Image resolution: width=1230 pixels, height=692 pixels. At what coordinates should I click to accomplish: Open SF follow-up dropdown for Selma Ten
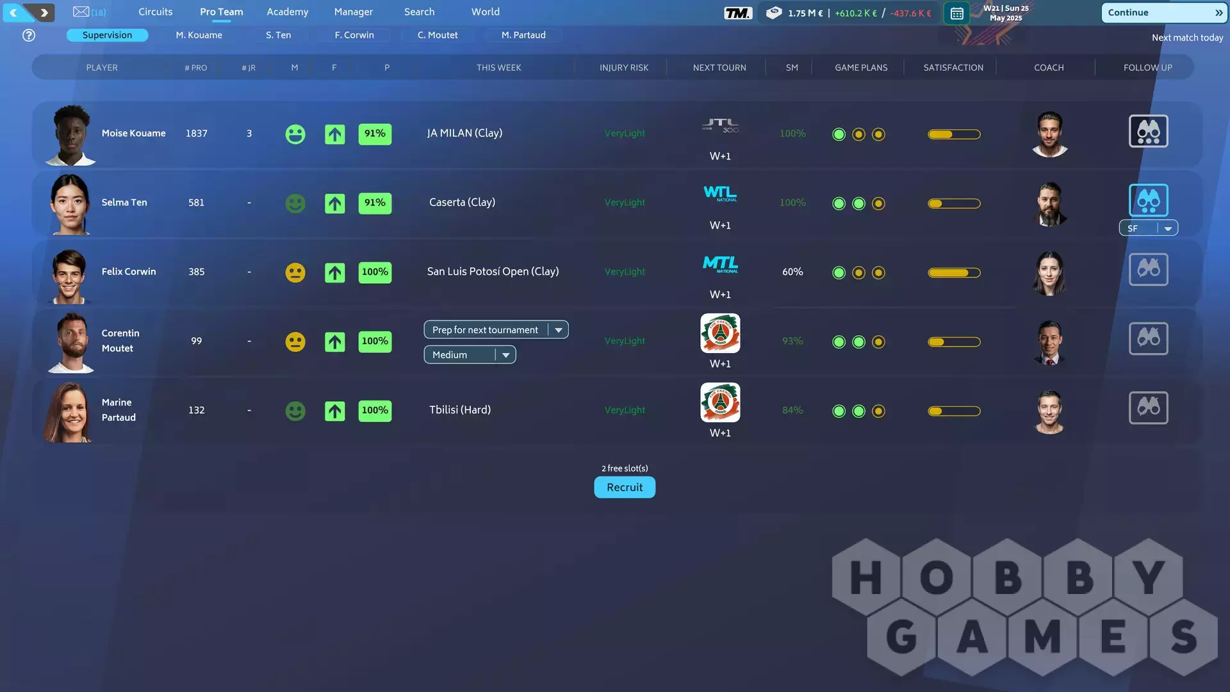(x=1148, y=229)
